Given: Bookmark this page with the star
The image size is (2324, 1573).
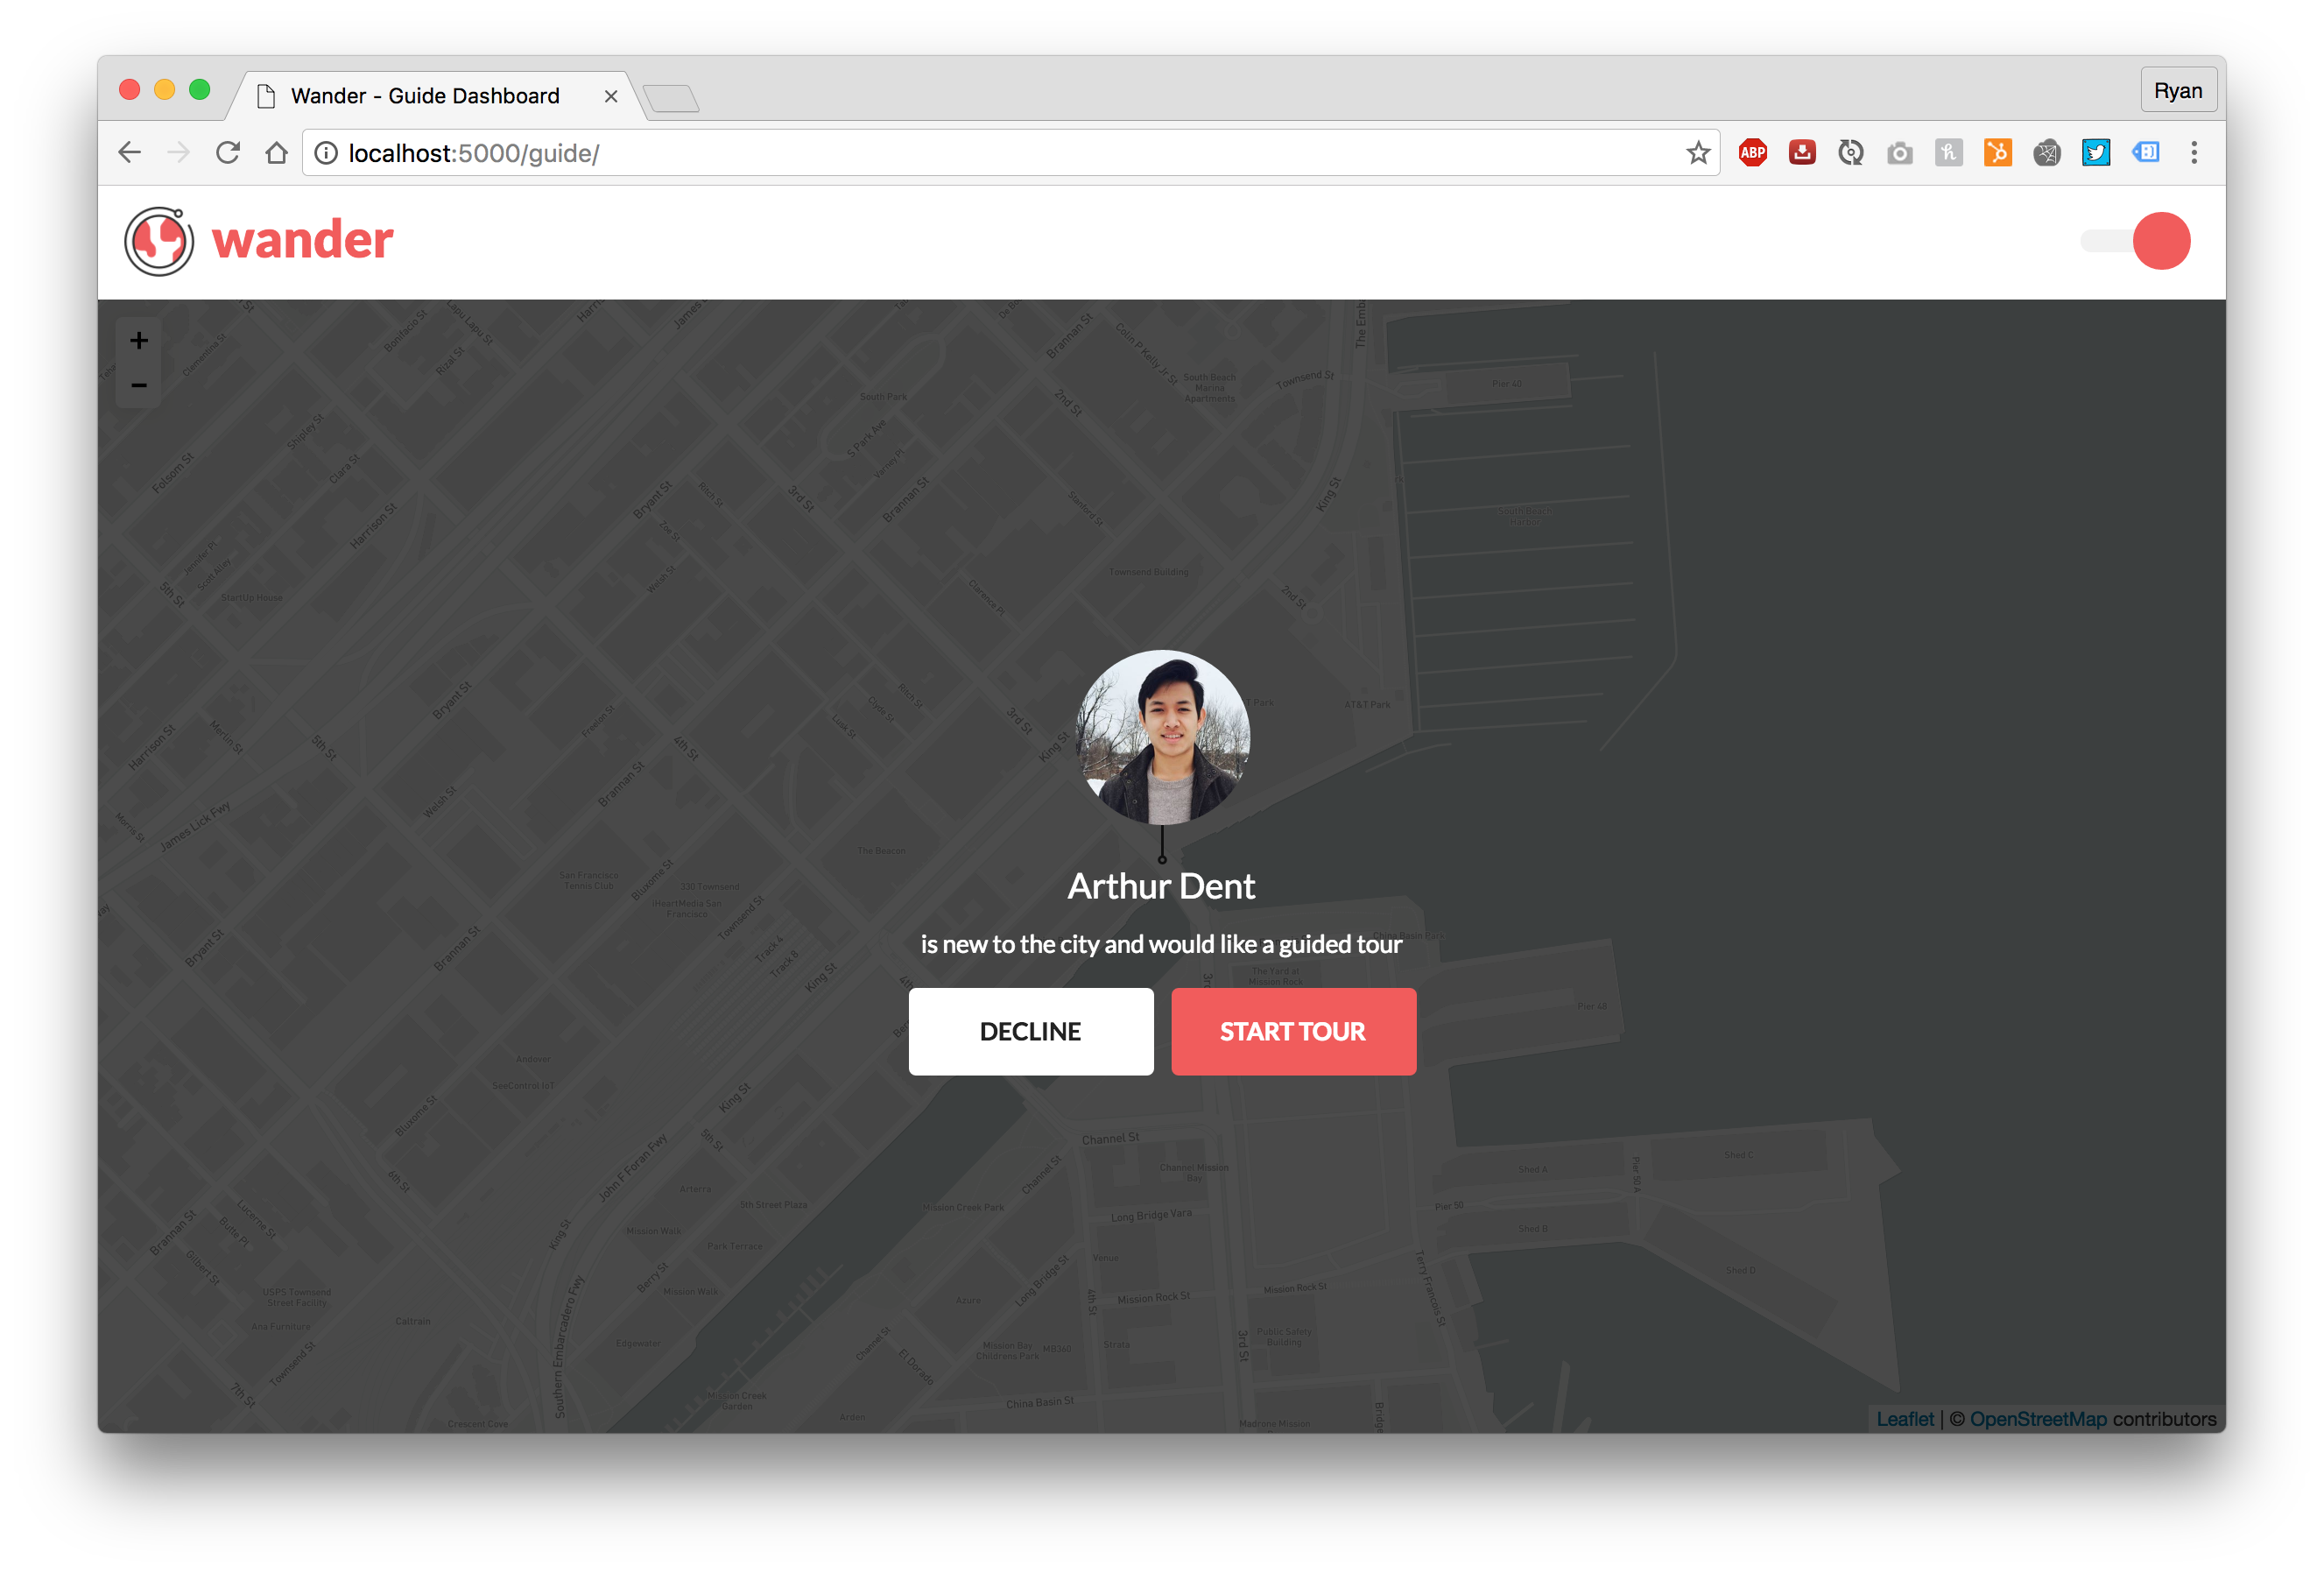Looking at the screenshot, I should [x=1697, y=153].
